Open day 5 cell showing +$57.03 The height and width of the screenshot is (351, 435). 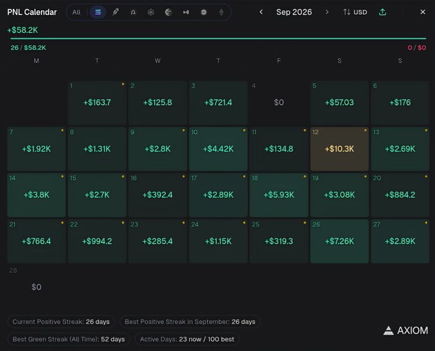pyautogui.click(x=340, y=102)
